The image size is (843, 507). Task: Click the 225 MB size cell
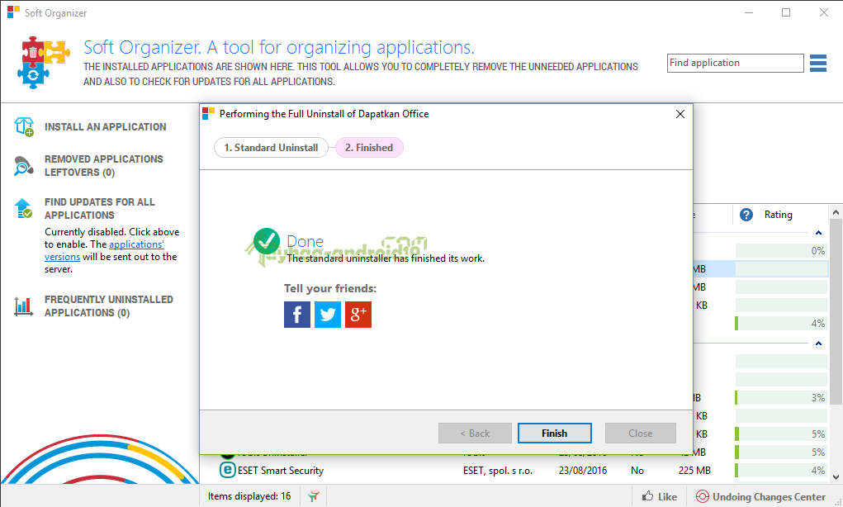694,471
